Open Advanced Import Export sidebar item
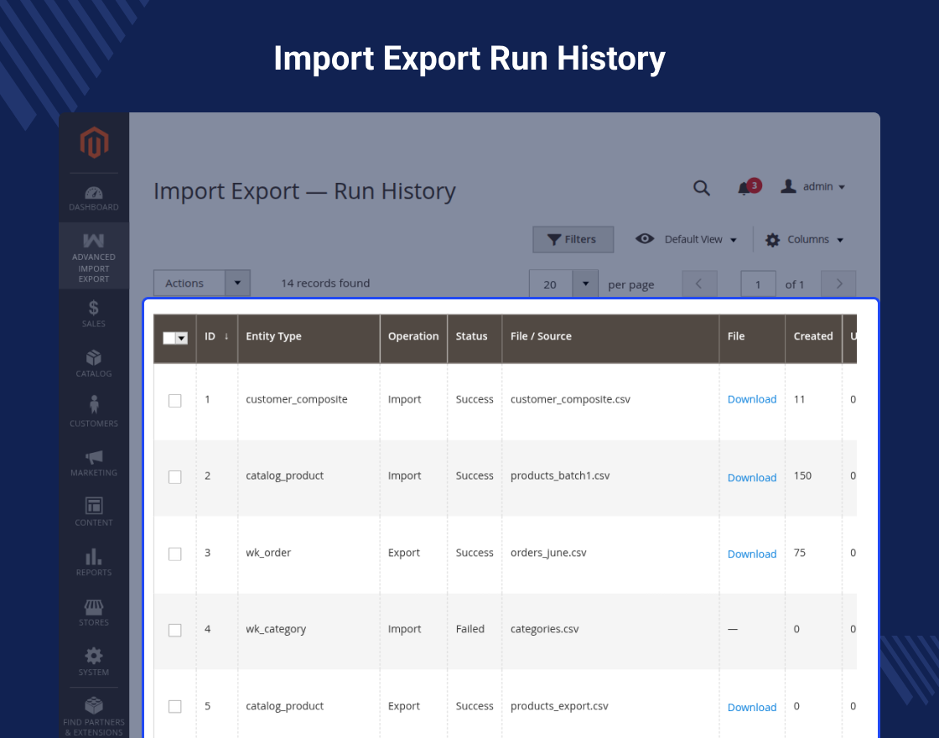The width and height of the screenshot is (939, 738). (x=93, y=256)
